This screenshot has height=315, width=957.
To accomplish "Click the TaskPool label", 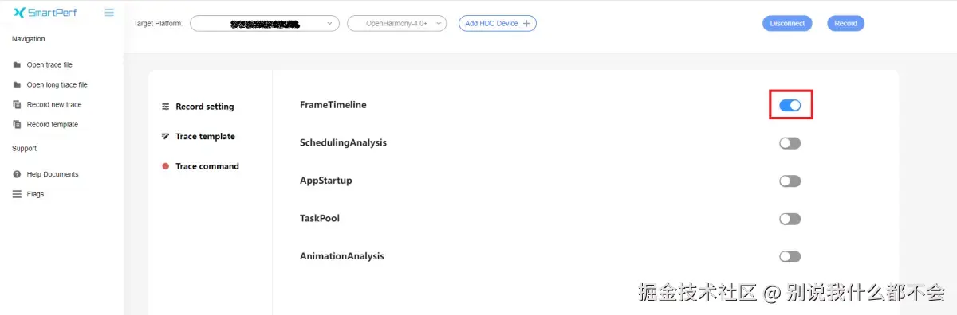I will pyautogui.click(x=320, y=219).
